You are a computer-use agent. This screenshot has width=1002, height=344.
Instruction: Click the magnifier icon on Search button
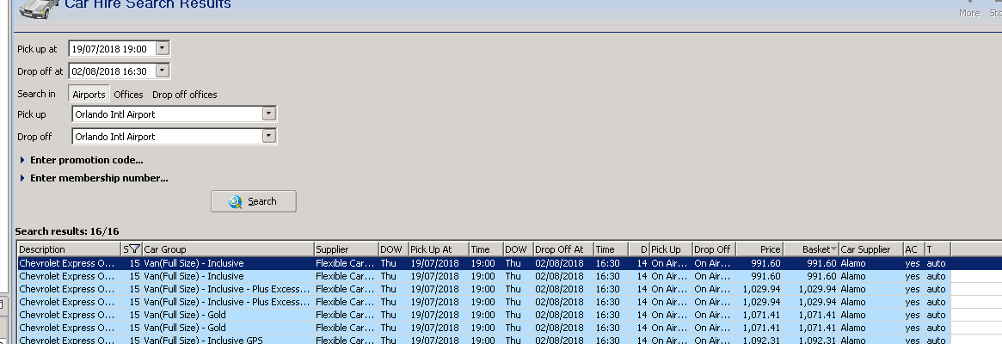tap(235, 202)
